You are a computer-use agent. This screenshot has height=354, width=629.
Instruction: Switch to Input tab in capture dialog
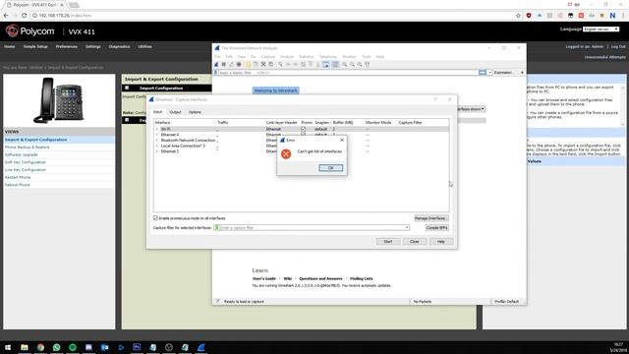click(x=157, y=112)
